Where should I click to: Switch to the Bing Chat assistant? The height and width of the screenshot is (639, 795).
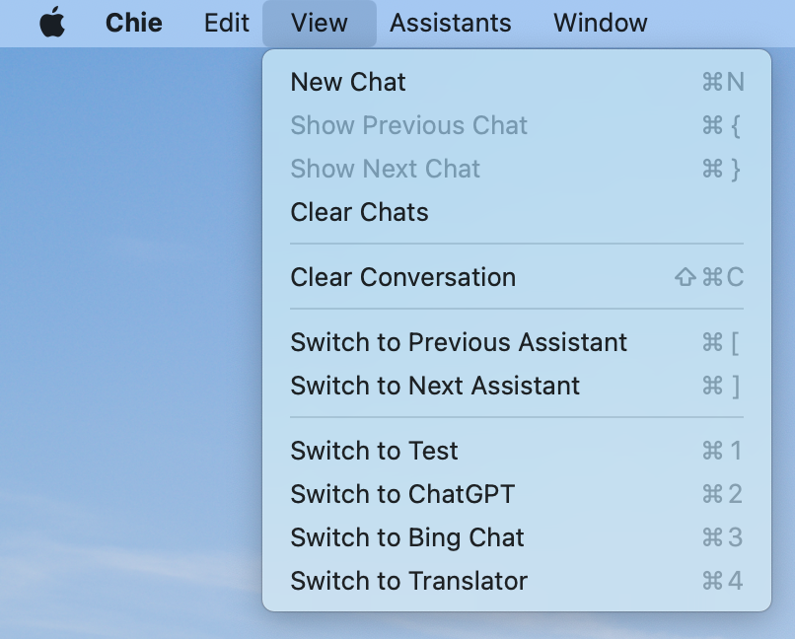click(x=517, y=537)
